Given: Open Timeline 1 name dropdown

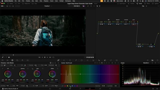Looking at the screenshot, I should tap(48, 6).
